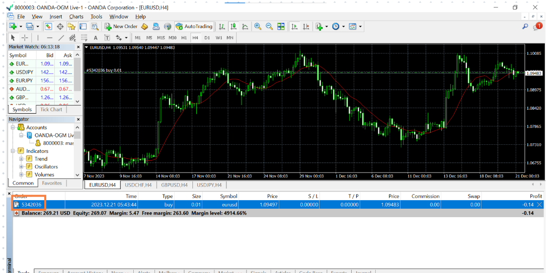The height and width of the screenshot is (273, 546).
Task: Toggle the Market Watch window icon
Action: 48,27
